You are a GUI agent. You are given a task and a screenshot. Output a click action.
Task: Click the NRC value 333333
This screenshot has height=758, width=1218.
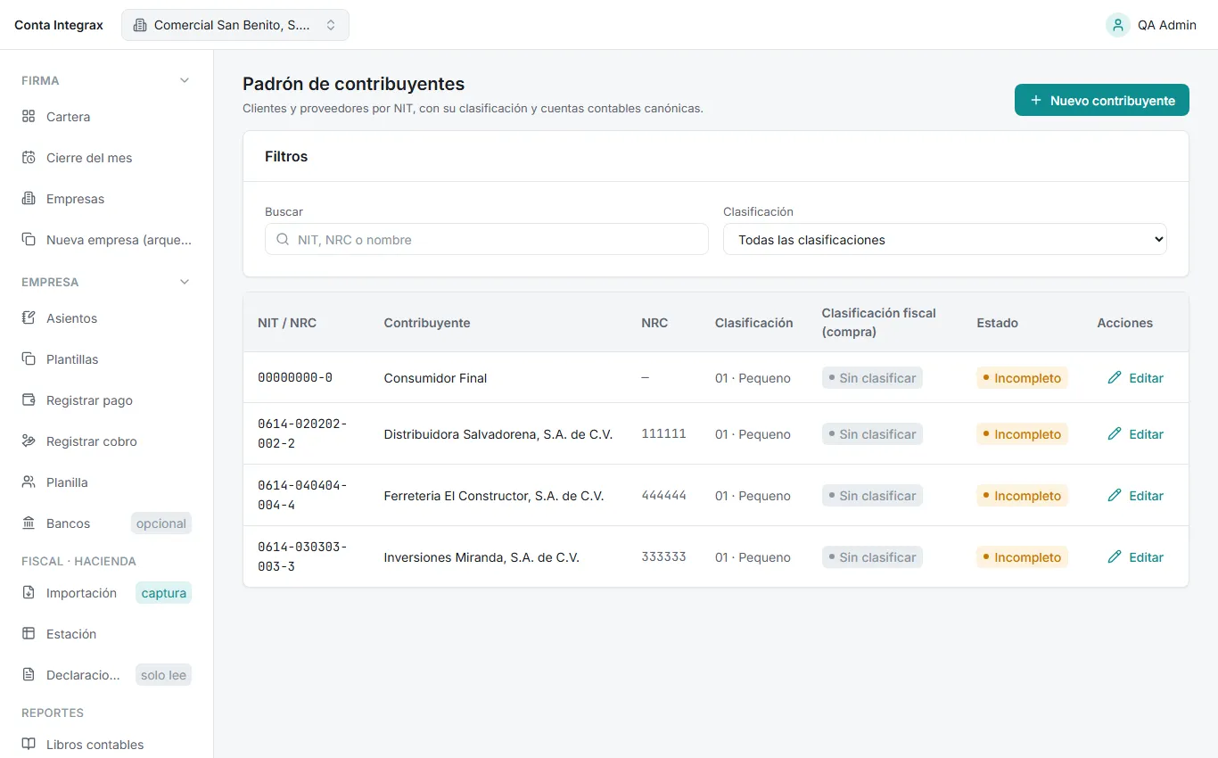pyautogui.click(x=664, y=556)
